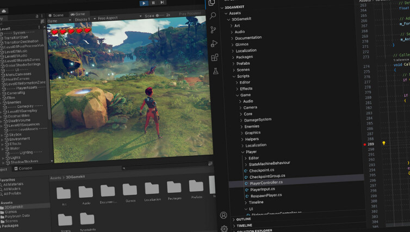Expand the Lights object in Hierarchy
This screenshot has width=410, height=232.
tap(3, 158)
